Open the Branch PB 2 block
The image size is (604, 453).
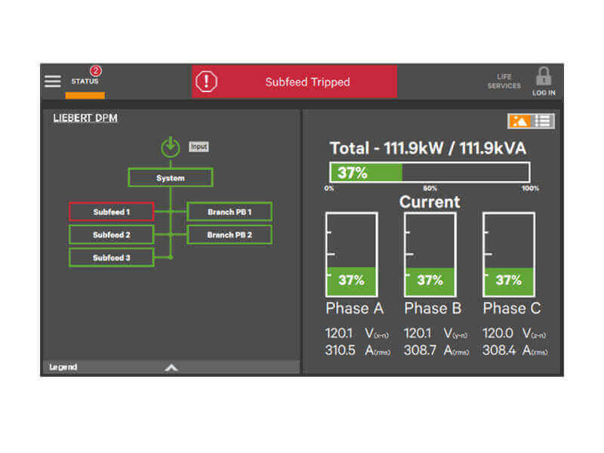(230, 235)
